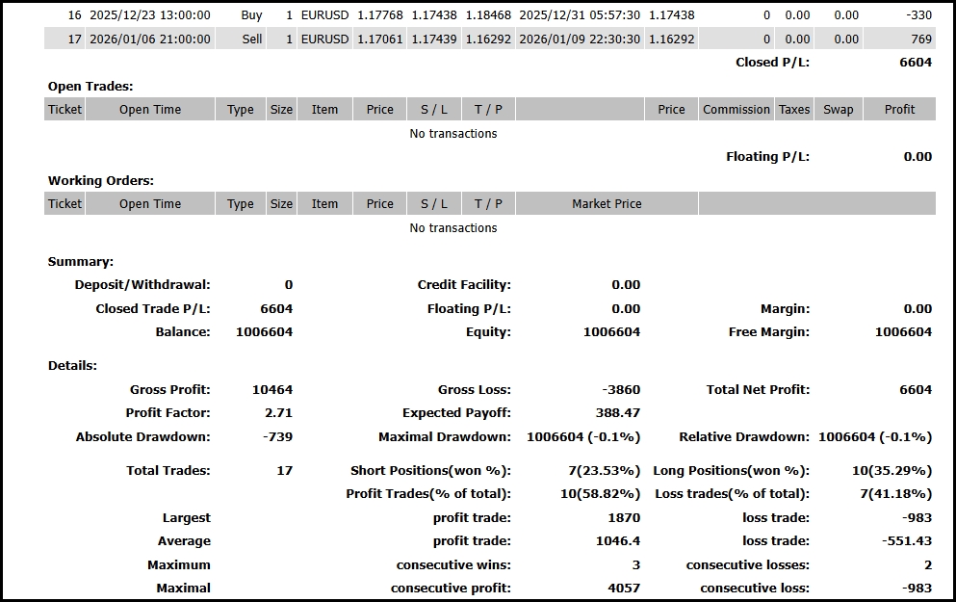Select the Commission column header
956x602 pixels.
click(736, 110)
